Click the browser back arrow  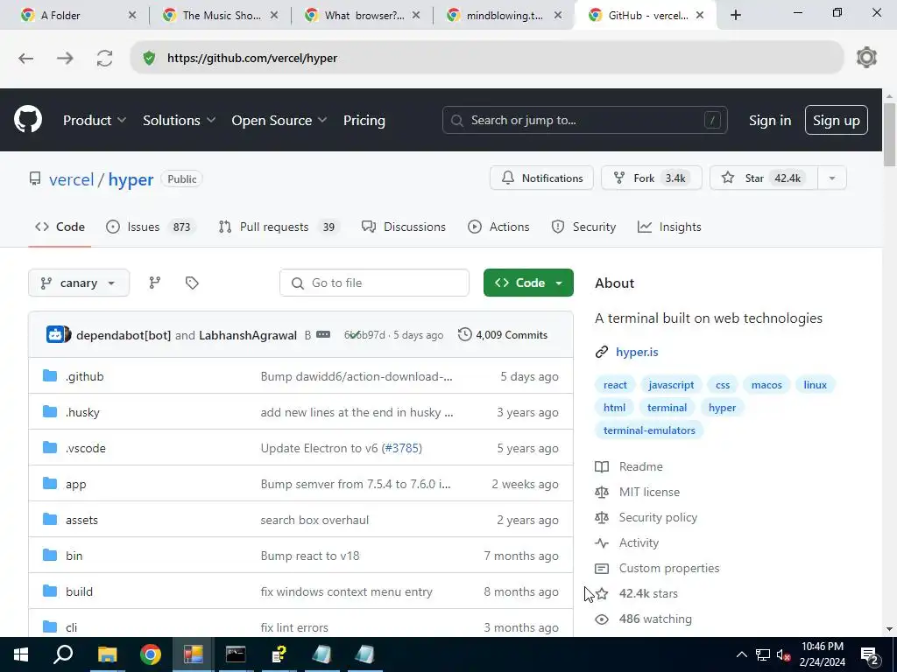(x=25, y=59)
